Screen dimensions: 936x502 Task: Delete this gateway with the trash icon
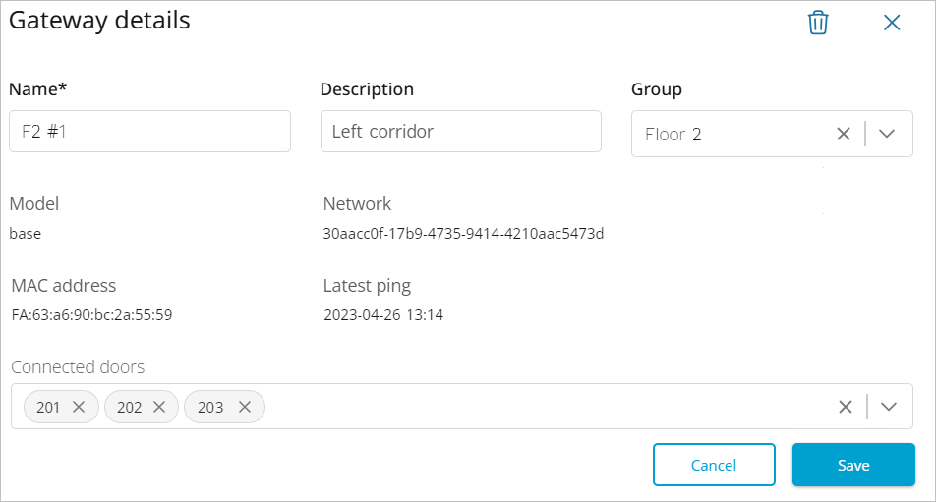tap(817, 24)
